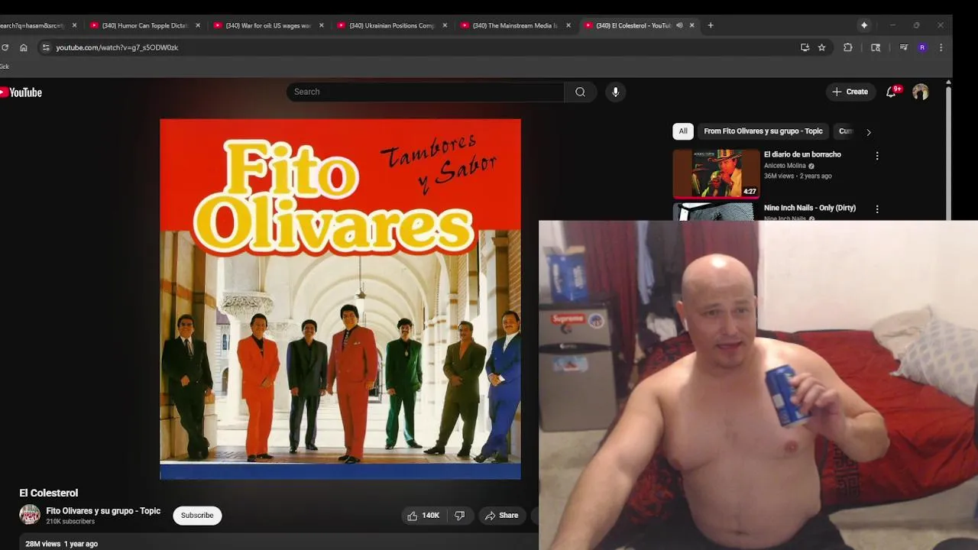Open the account avatar menu
The image size is (978, 550).
pyautogui.click(x=920, y=92)
